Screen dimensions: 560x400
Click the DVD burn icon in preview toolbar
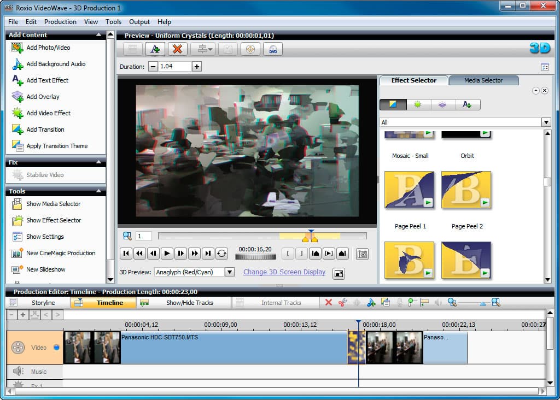(273, 49)
